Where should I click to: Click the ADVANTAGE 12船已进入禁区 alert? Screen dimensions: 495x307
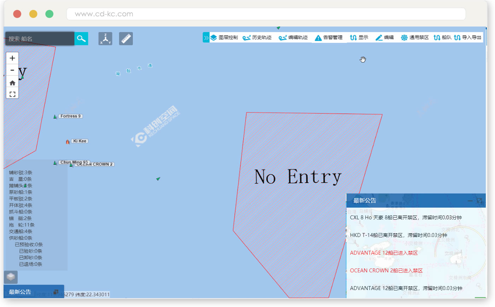(384, 253)
